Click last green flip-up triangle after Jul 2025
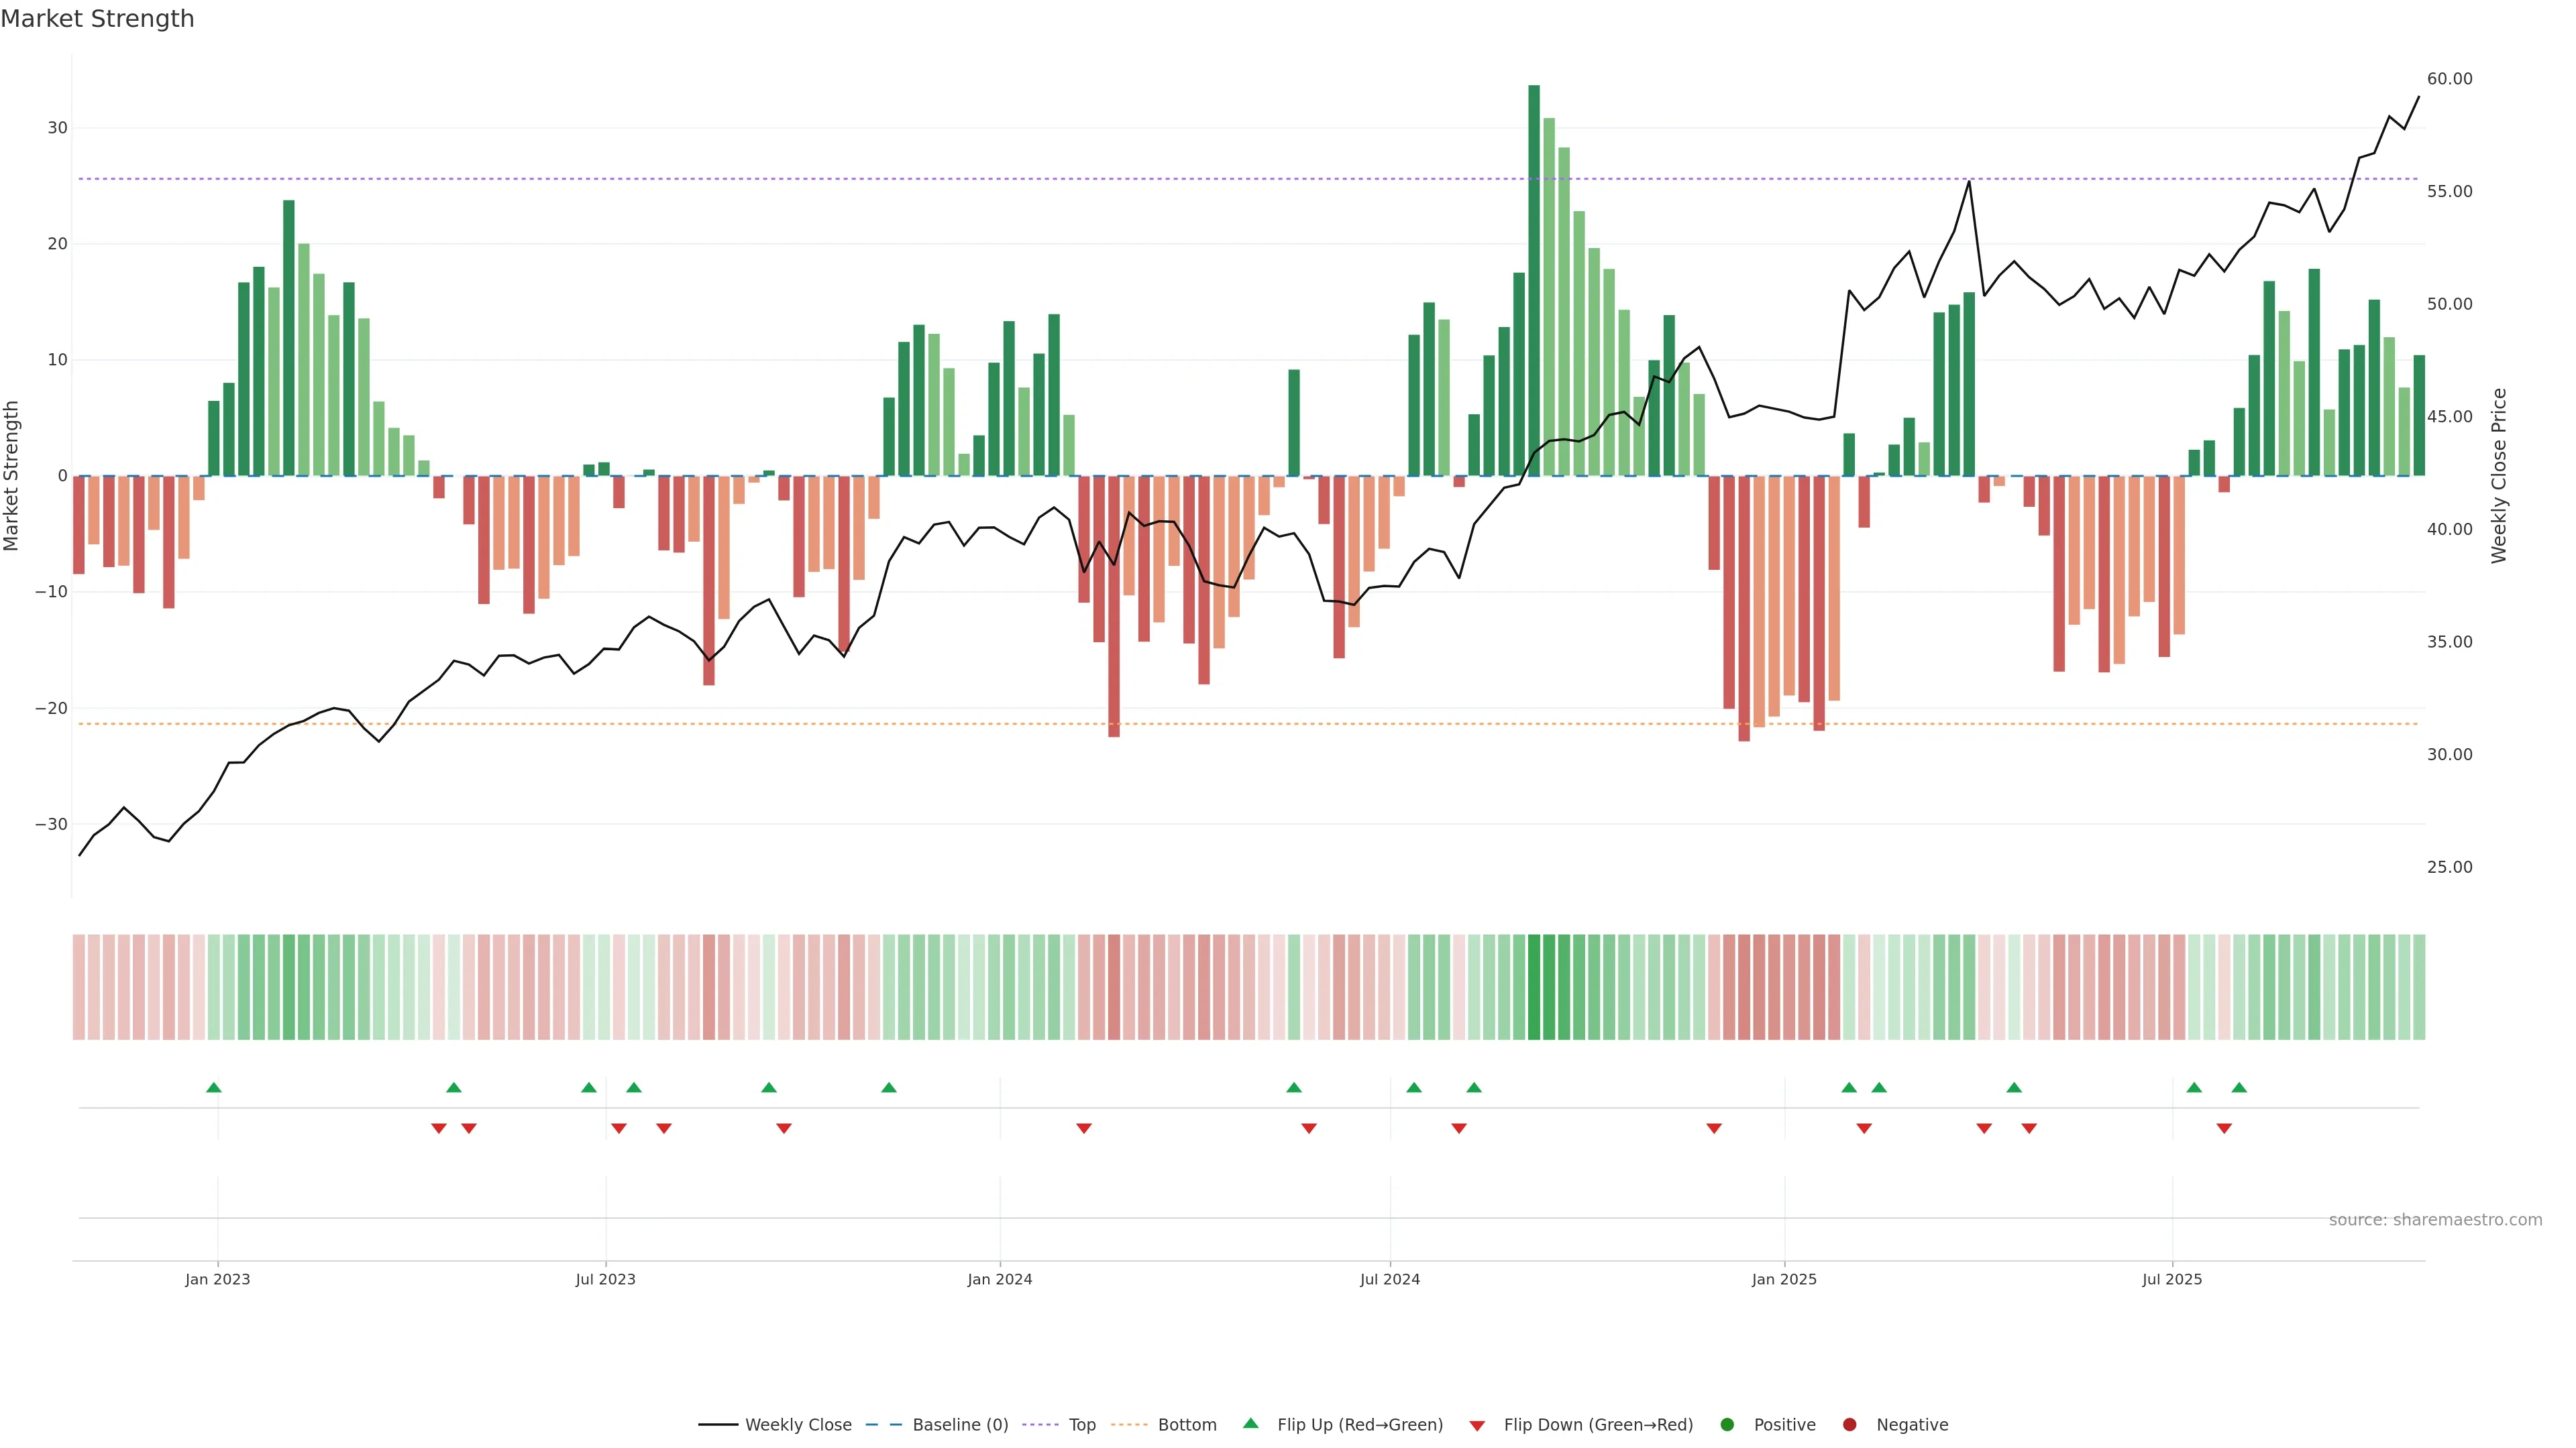Image resolution: width=2576 pixels, height=1448 pixels. point(2239,1087)
